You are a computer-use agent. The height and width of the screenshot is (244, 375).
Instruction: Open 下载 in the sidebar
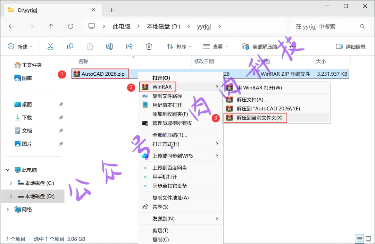pos(23,117)
